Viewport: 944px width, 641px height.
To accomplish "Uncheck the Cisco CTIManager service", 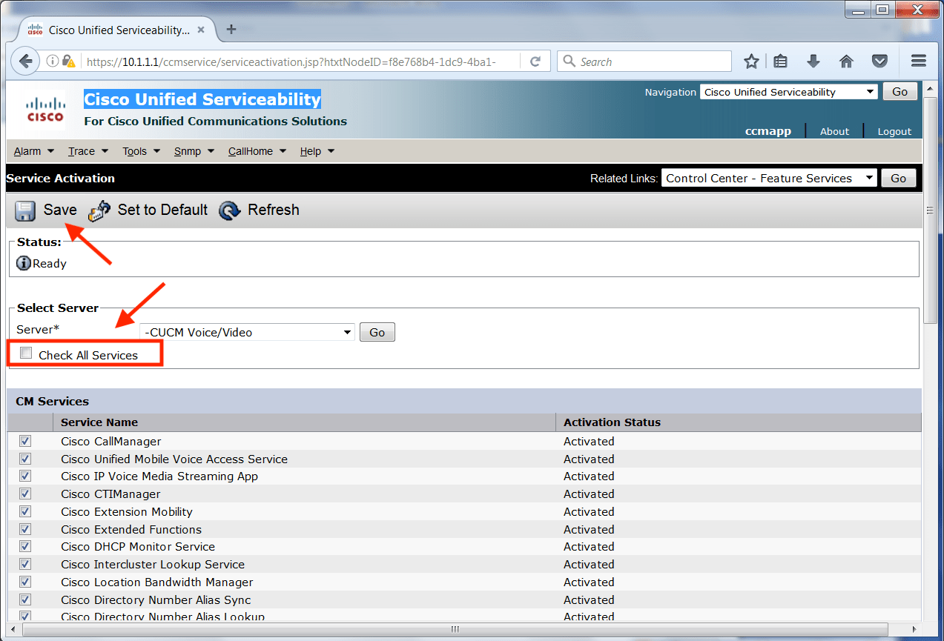I will [x=25, y=494].
